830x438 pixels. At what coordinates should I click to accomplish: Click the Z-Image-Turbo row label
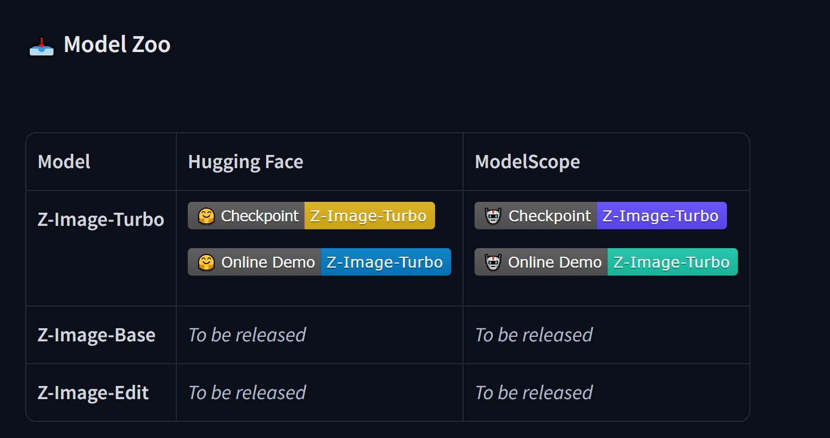[101, 220]
